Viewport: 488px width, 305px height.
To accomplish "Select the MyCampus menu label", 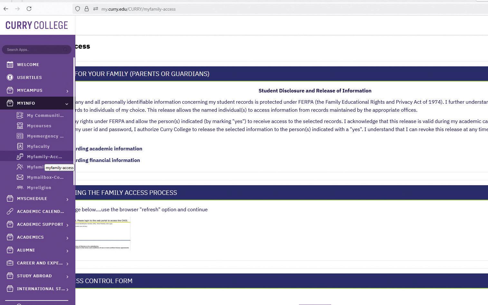I will click(30, 90).
